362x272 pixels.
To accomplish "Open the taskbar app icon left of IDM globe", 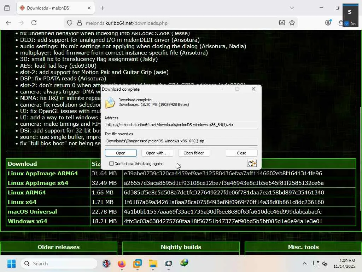I will pos(169,263).
